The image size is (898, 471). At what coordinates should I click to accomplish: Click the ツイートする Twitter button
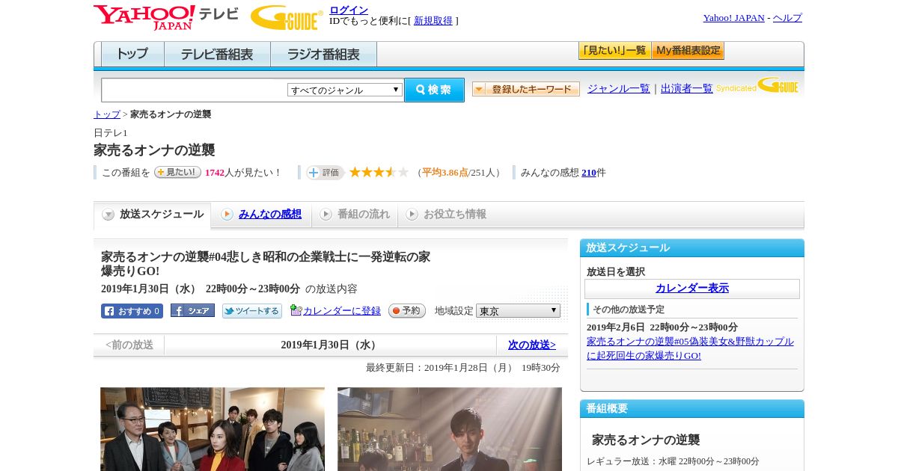click(x=252, y=311)
